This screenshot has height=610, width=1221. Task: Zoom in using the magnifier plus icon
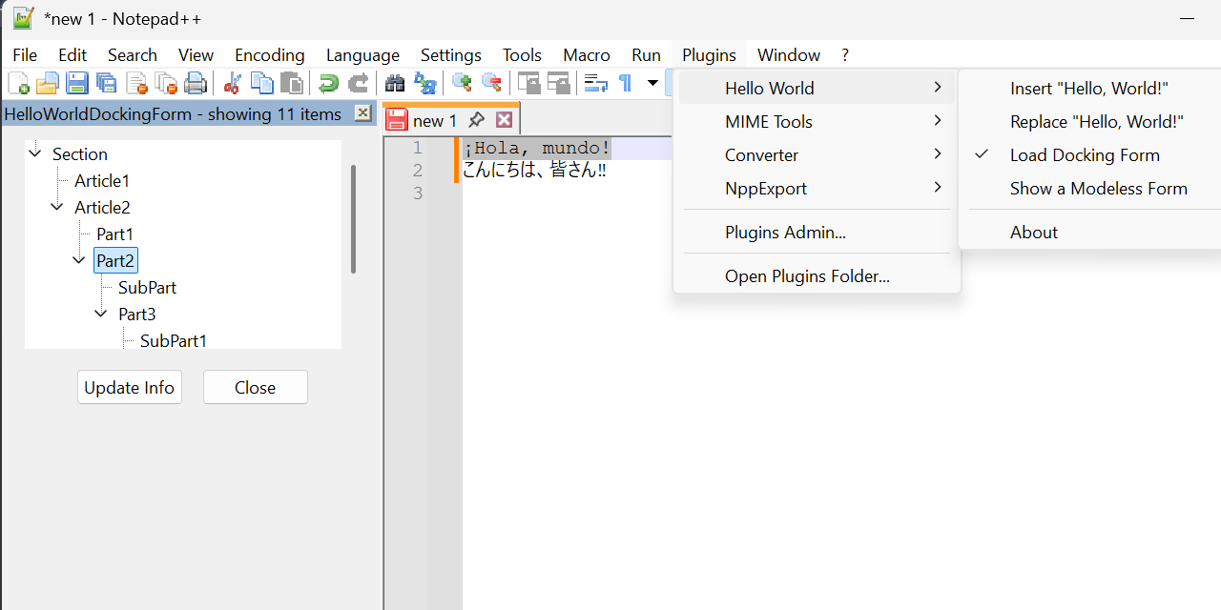462,83
